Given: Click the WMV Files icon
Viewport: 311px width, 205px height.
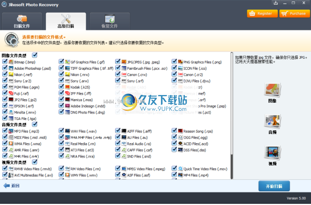Looking at the screenshot, I should 67,175.
